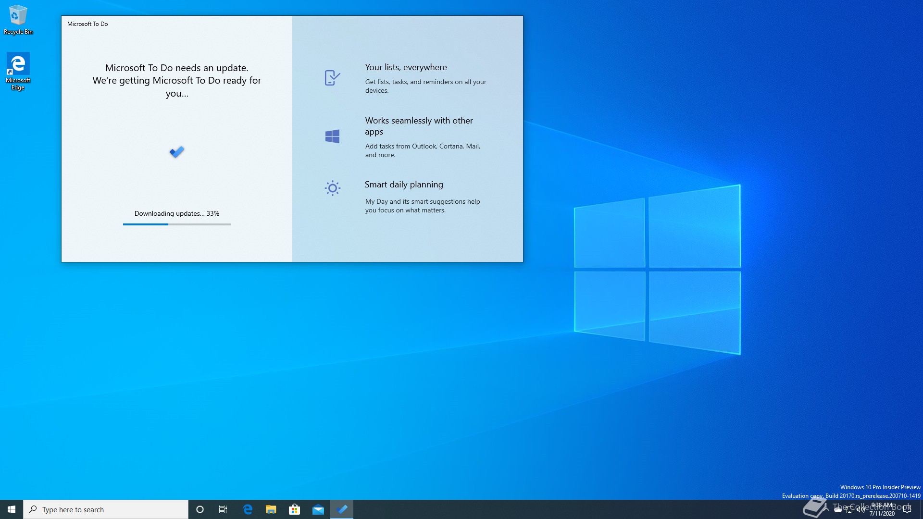Click the sun icon beside Smart daily planning
This screenshot has width=923, height=519.
coord(332,188)
